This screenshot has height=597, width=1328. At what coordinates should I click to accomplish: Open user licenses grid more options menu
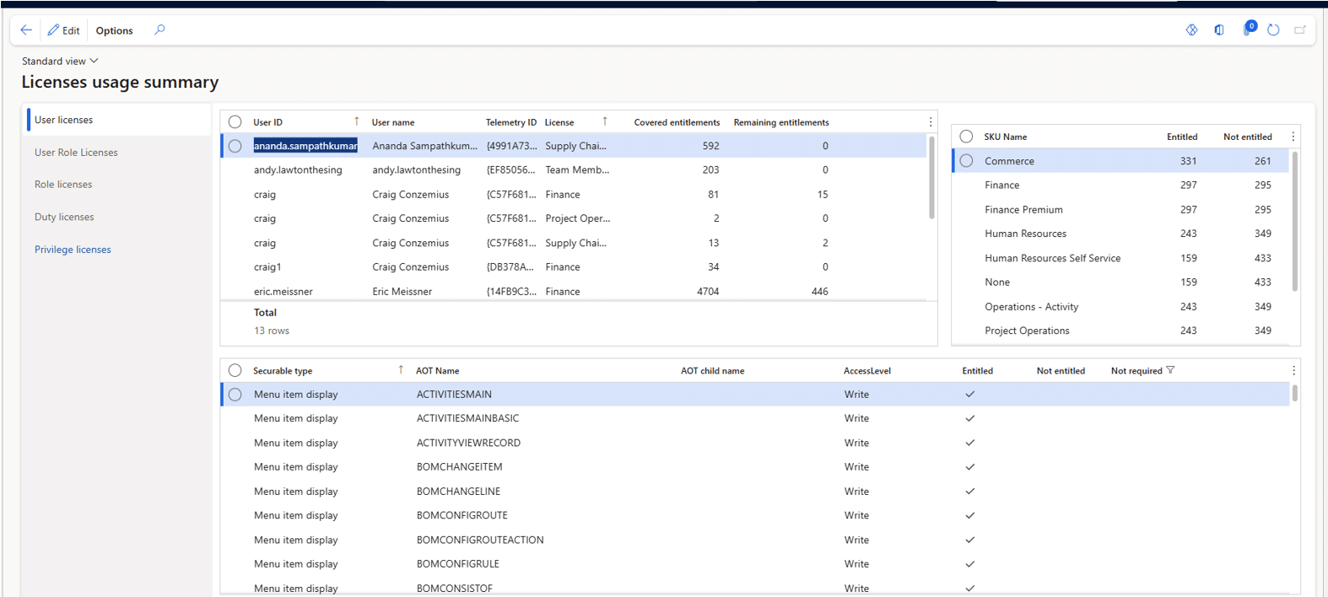(x=931, y=122)
